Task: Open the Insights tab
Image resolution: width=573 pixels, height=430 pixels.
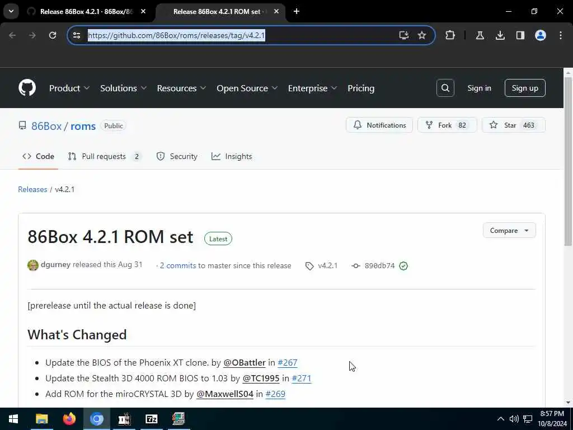Action: click(232, 157)
